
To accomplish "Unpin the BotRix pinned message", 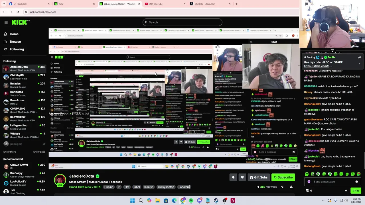I will click(x=359, y=58).
